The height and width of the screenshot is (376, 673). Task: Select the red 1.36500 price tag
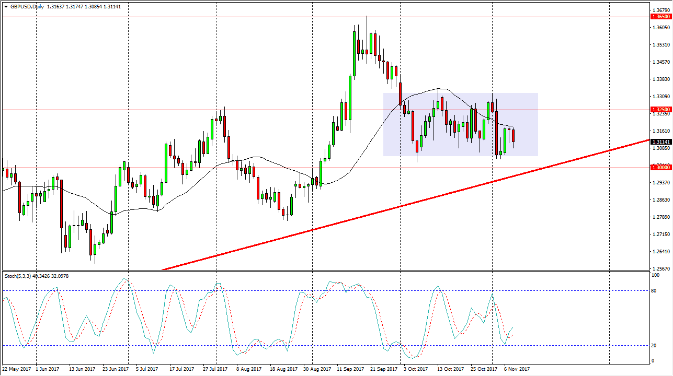661,17
